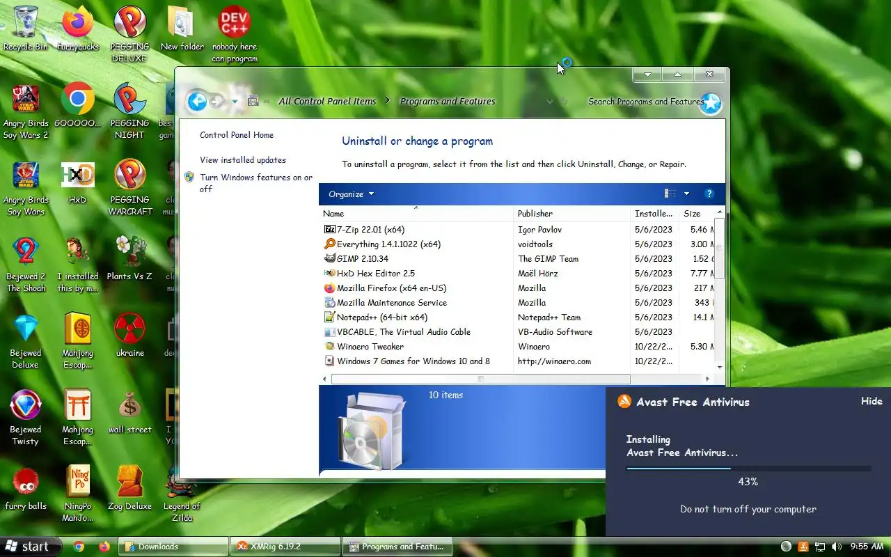The image size is (891, 557).
Task: Select the DEV C++ desktop icon
Action: point(235,34)
